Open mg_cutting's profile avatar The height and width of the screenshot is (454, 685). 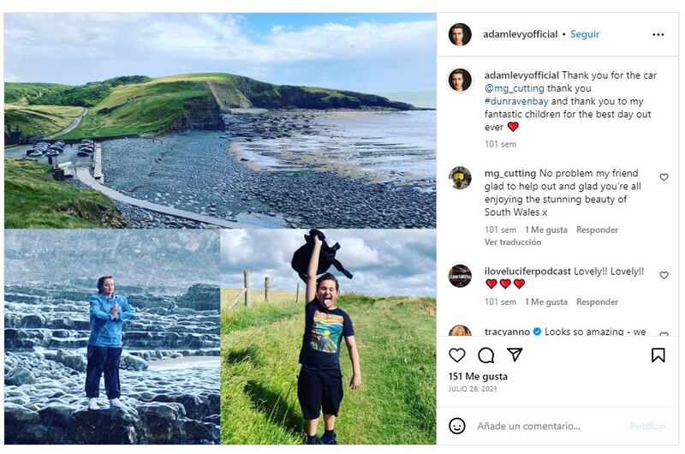(460, 177)
